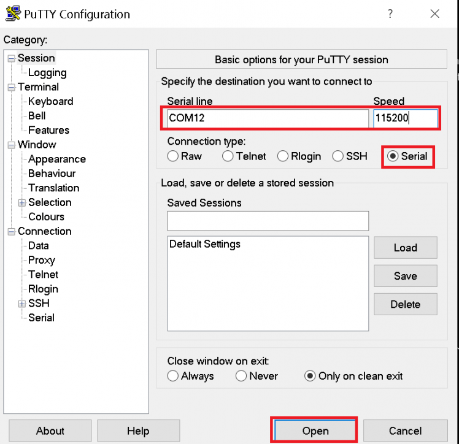
Task: Collapse the Connection category
Action: tap(11, 232)
